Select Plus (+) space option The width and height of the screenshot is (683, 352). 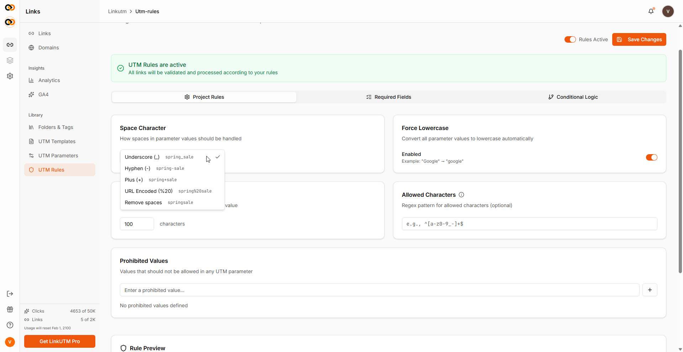[x=172, y=180]
